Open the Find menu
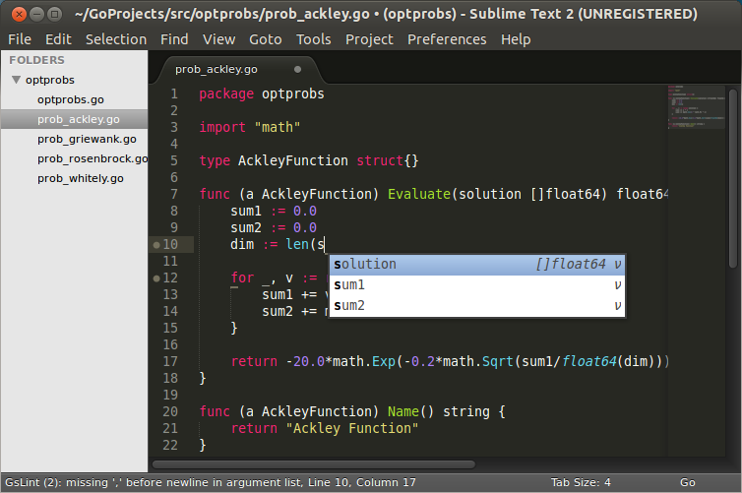 point(174,39)
